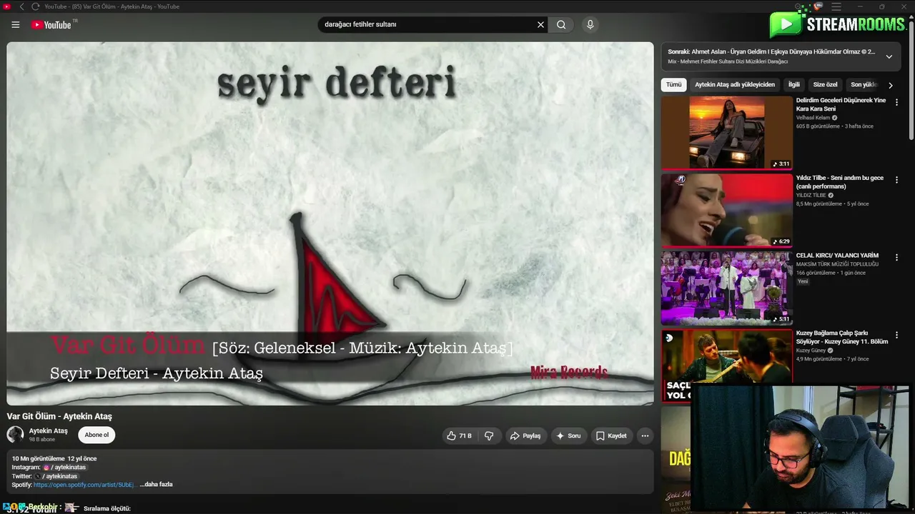
Task: Click the magnifier search button
Action: (561, 24)
